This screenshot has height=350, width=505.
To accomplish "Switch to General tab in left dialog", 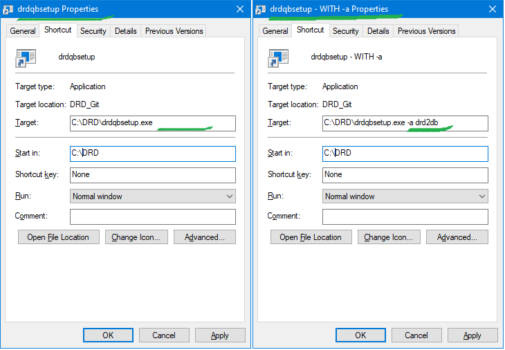I will [23, 31].
